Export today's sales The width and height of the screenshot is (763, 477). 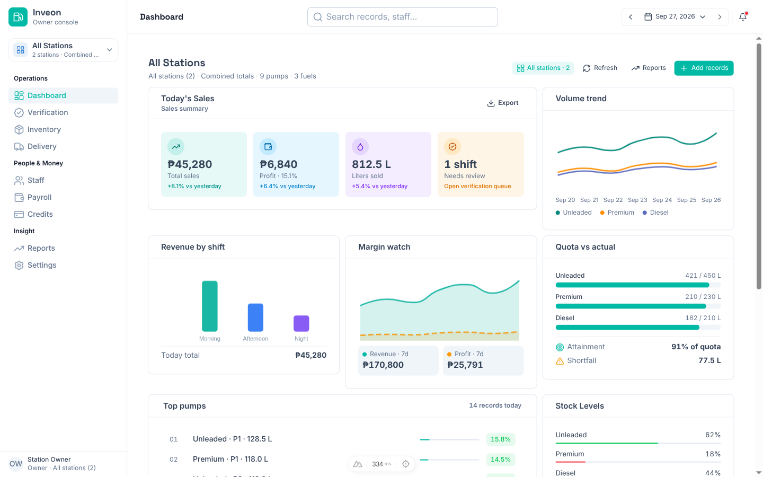(503, 103)
